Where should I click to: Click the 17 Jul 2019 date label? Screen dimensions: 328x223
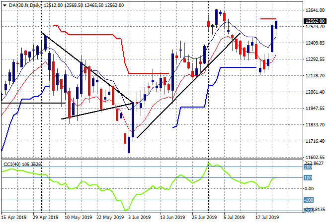tap(267, 218)
